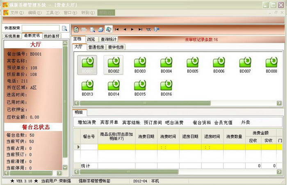Viewport: 287px width, 185px height.
Task: Click the exit door icon in toolbar
Action: [157, 29]
